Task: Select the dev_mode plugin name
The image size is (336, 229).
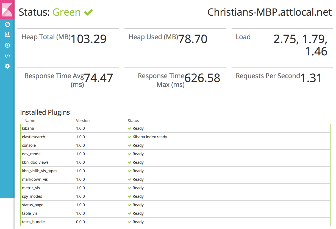Action: click(x=31, y=154)
